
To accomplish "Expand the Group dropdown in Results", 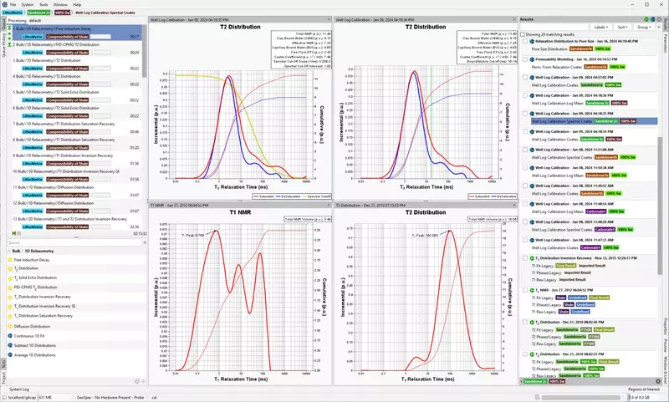I will coord(644,26).
